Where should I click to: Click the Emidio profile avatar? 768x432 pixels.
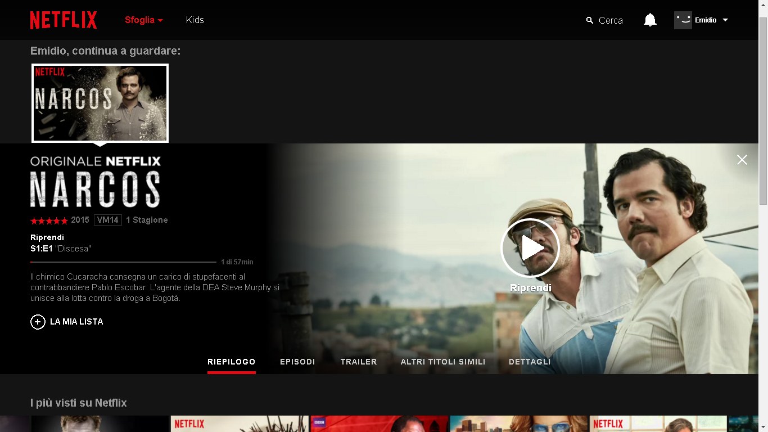click(x=683, y=20)
